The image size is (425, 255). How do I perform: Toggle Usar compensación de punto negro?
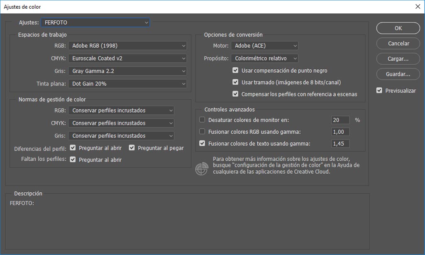(235, 71)
